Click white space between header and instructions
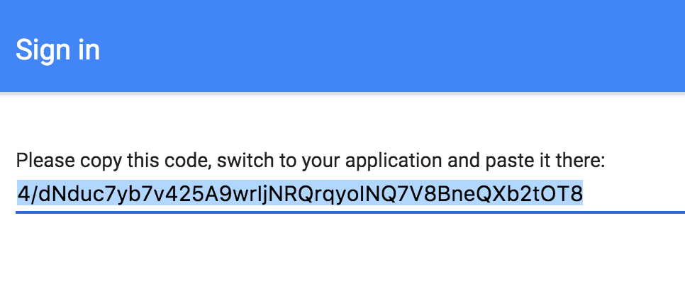 (341, 122)
